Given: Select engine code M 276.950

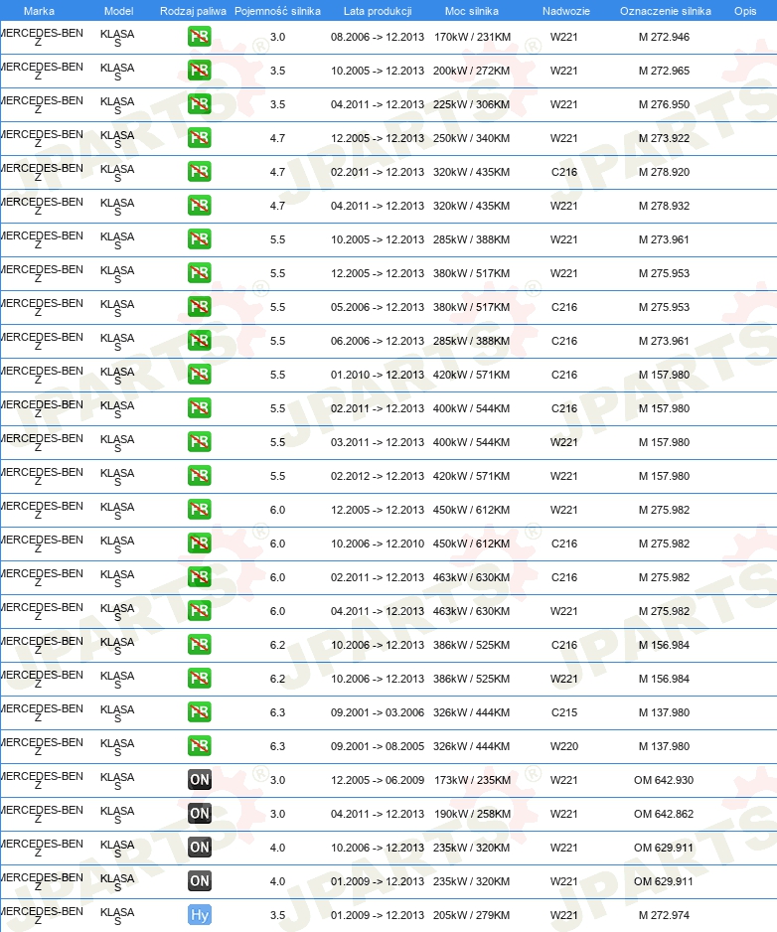Looking at the screenshot, I should (x=664, y=104).
